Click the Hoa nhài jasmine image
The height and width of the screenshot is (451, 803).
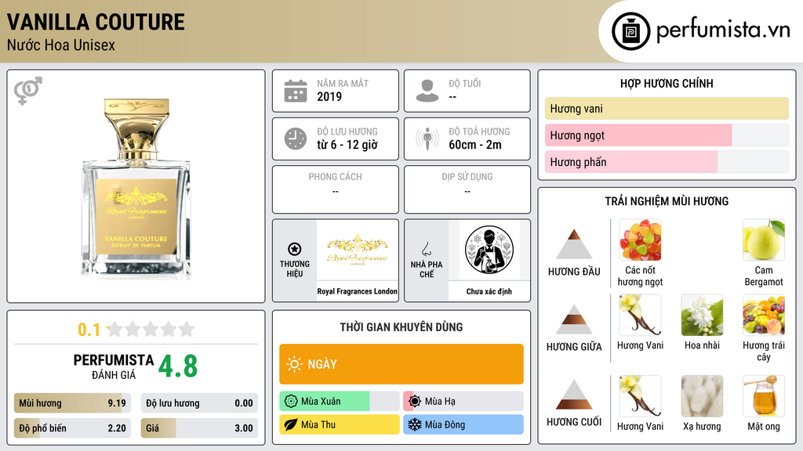click(702, 315)
